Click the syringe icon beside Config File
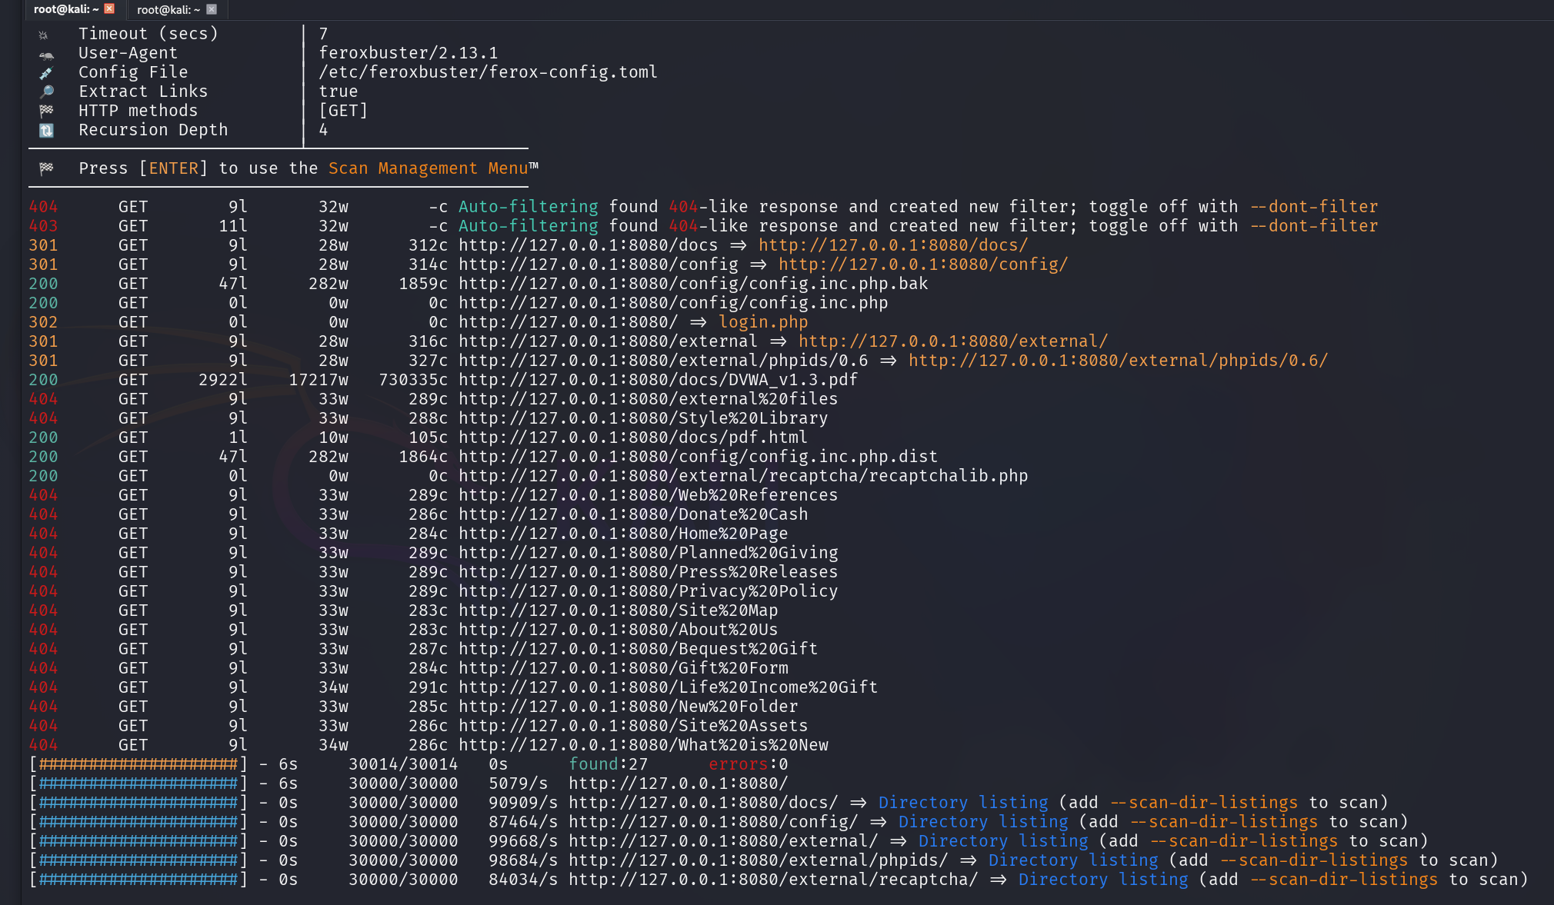Viewport: 1554px width, 905px height. [46, 73]
